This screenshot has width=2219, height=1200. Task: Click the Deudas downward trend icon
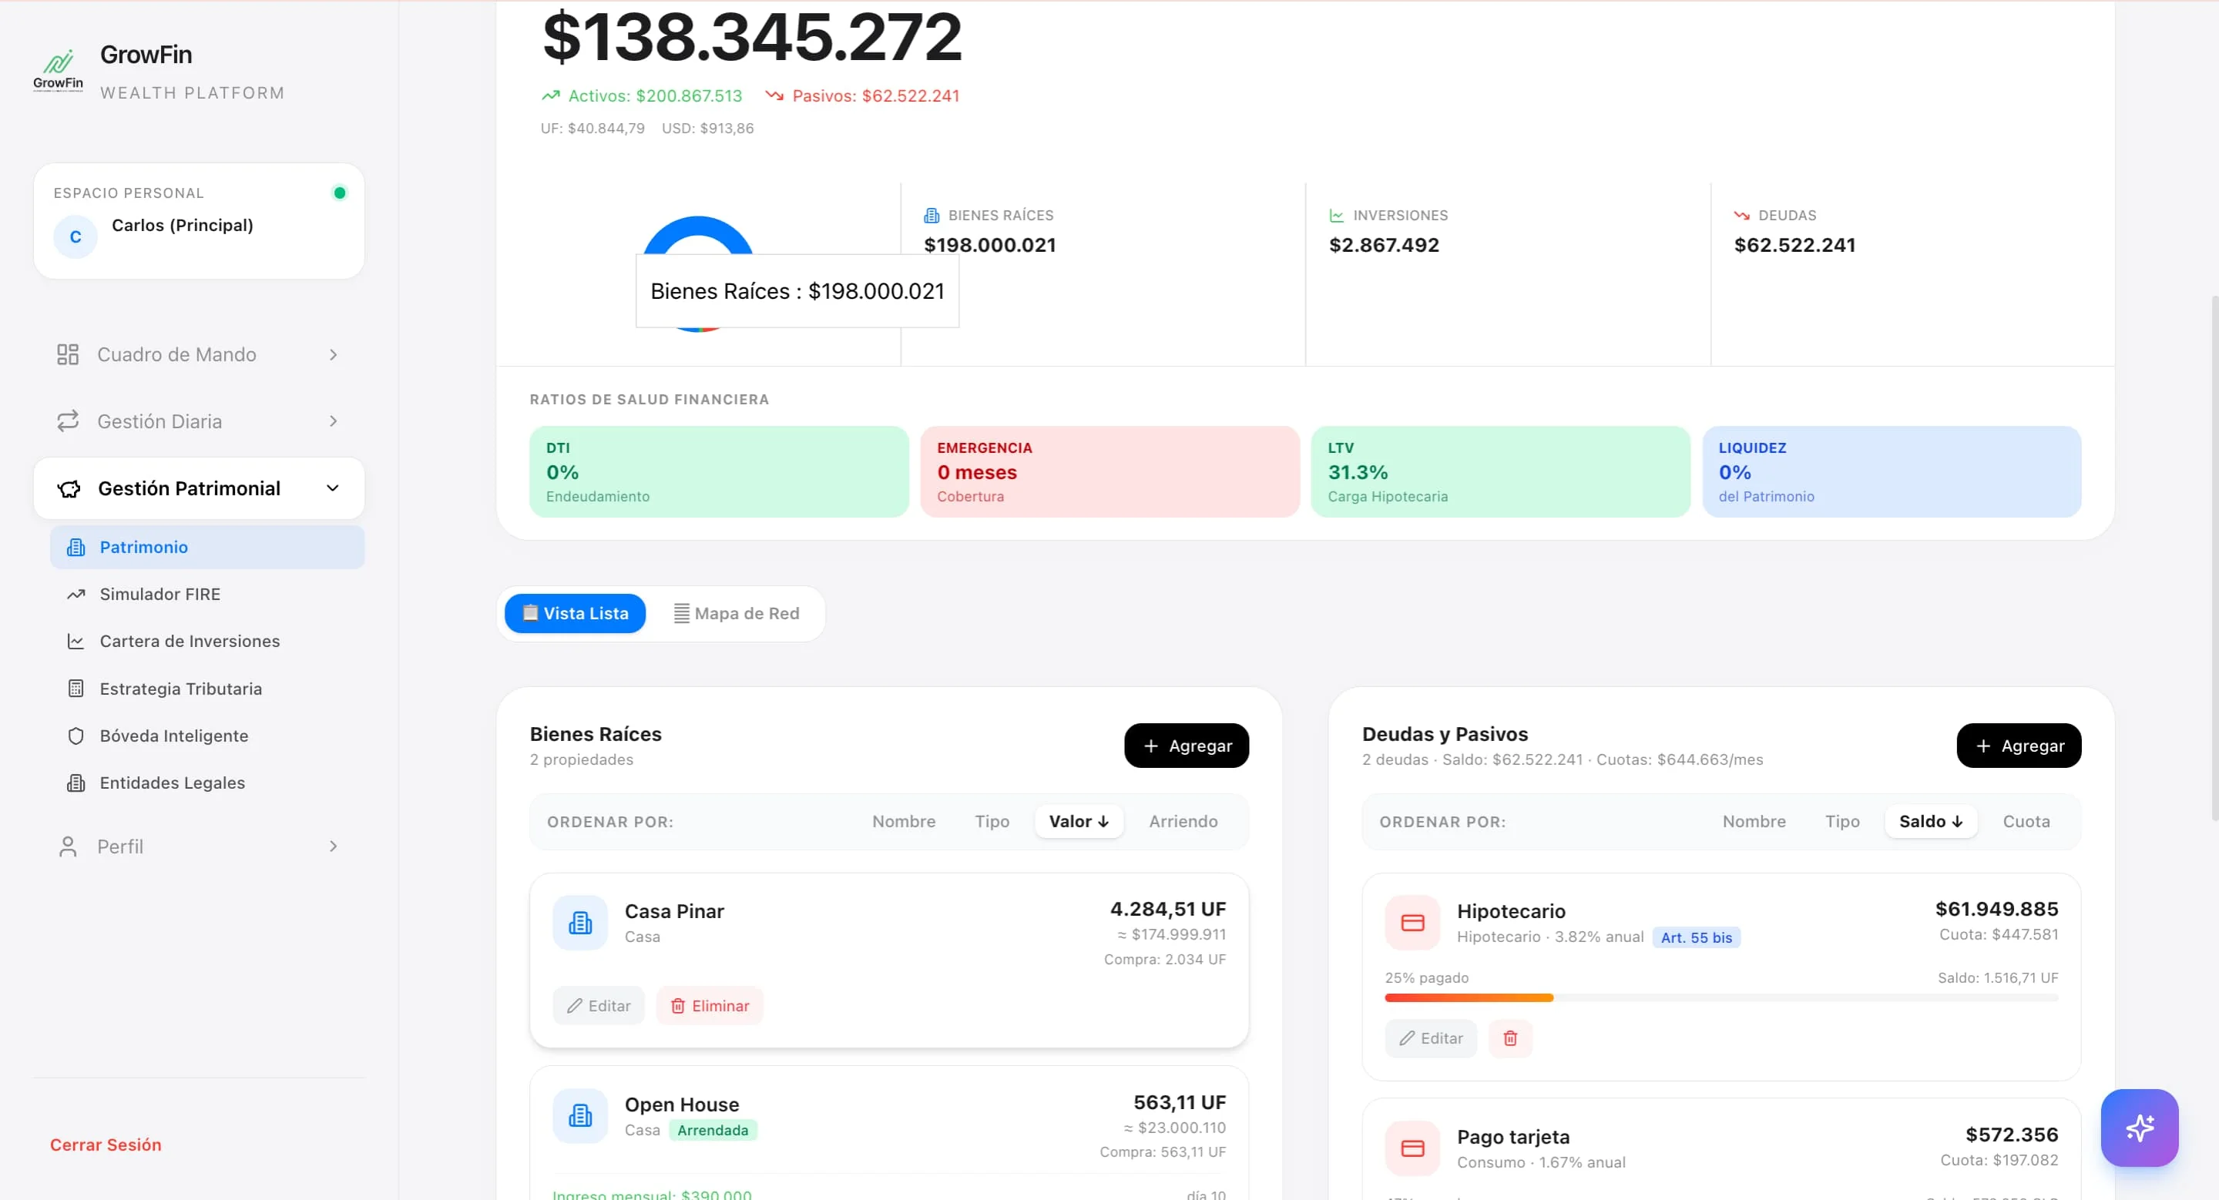click(x=1741, y=215)
